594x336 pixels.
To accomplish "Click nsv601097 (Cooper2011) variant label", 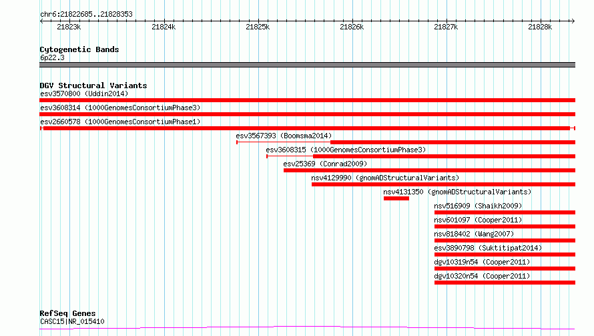I will [478, 220].
